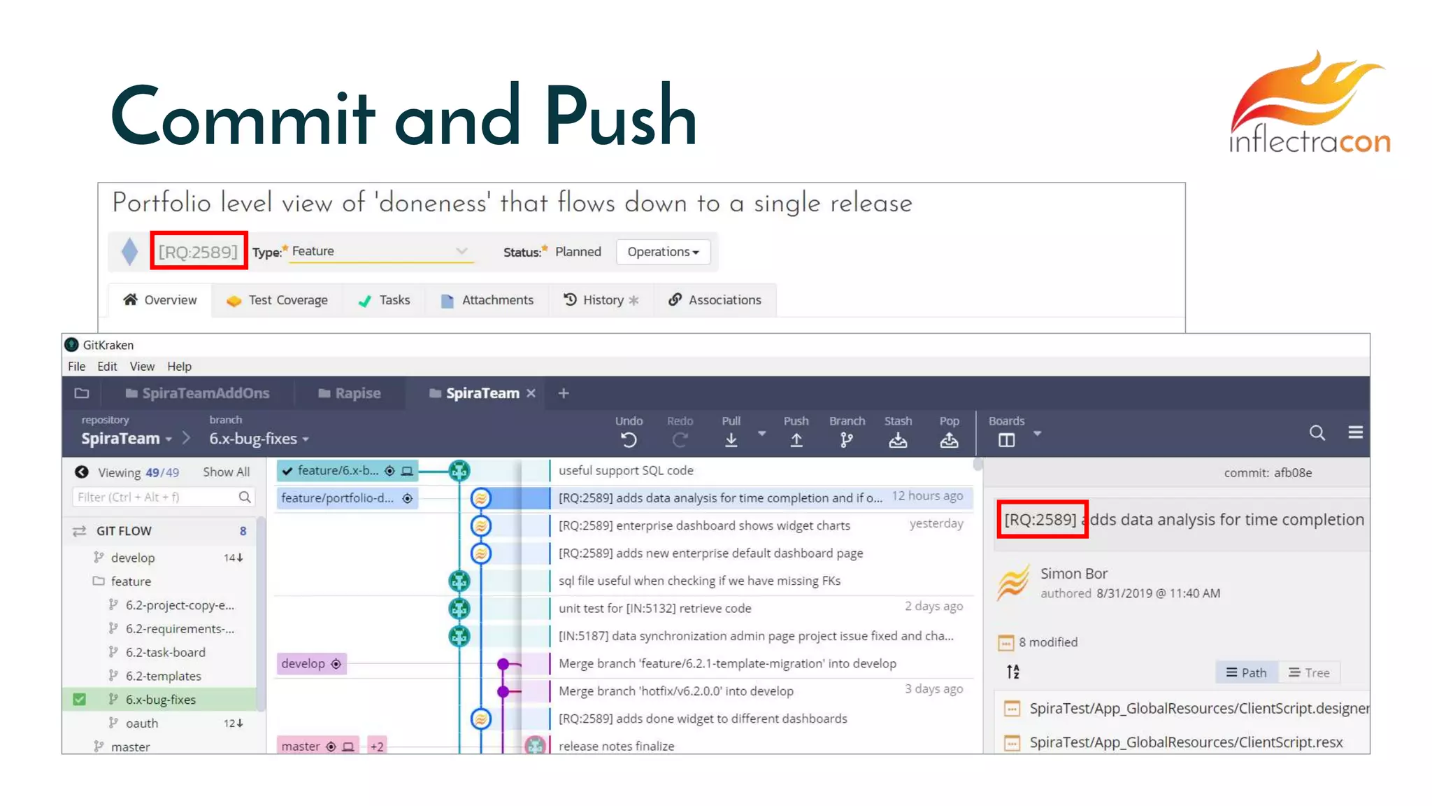Click commit node for 'adds data analysis' row

480,498
